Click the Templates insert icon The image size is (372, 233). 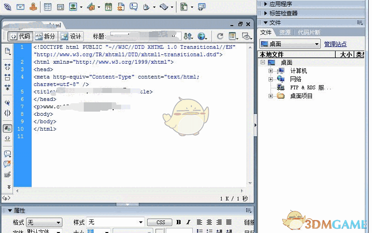(184, 7)
